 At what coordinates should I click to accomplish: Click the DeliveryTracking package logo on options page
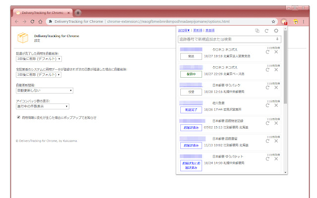pos(23,38)
